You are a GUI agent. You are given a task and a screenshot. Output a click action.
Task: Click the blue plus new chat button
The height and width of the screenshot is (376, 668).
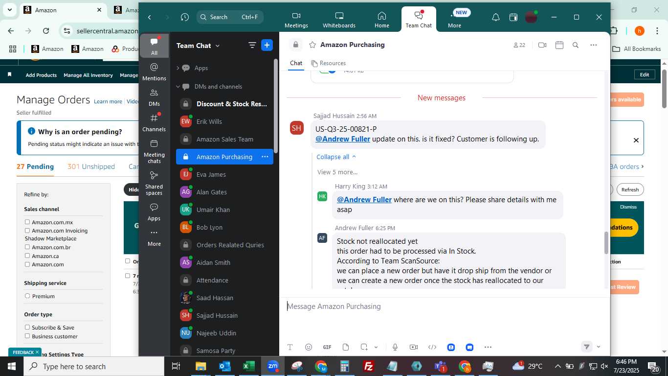pos(267,45)
